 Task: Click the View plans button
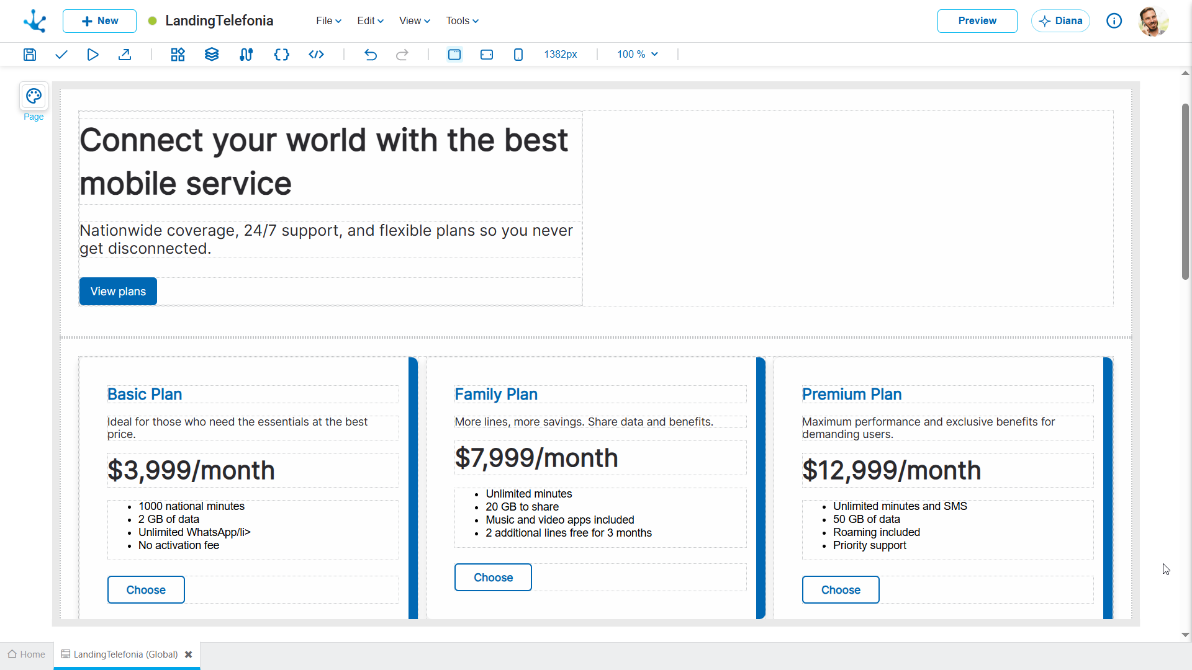118,292
